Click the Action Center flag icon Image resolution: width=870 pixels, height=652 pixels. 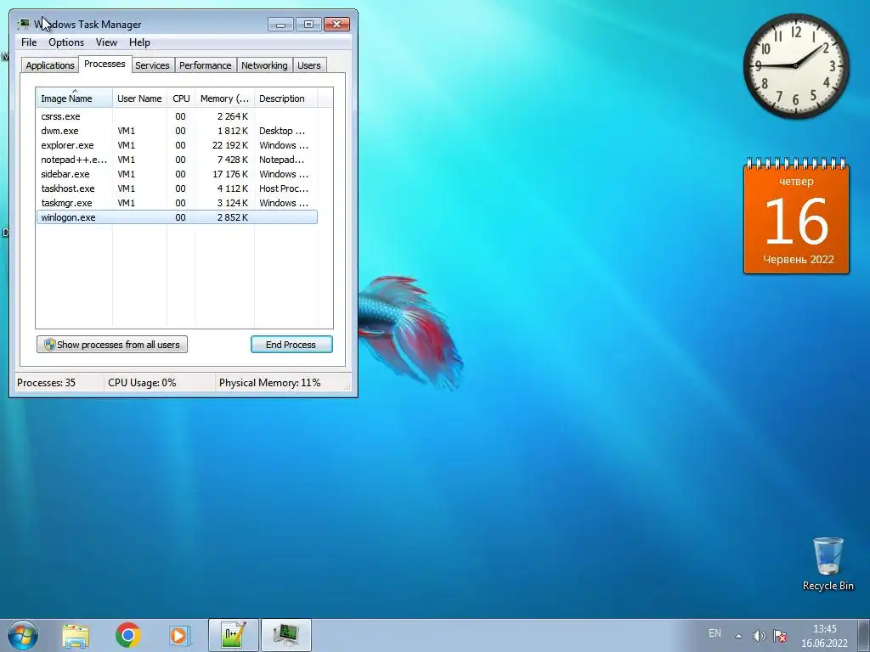[x=780, y=635]
